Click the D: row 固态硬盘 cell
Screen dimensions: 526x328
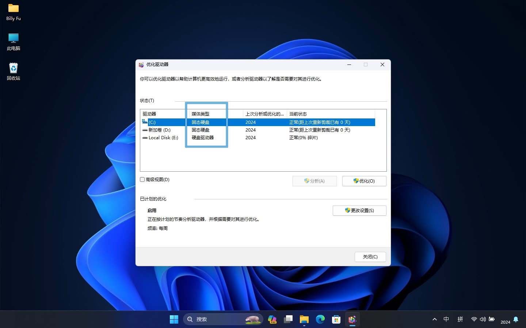201,130
